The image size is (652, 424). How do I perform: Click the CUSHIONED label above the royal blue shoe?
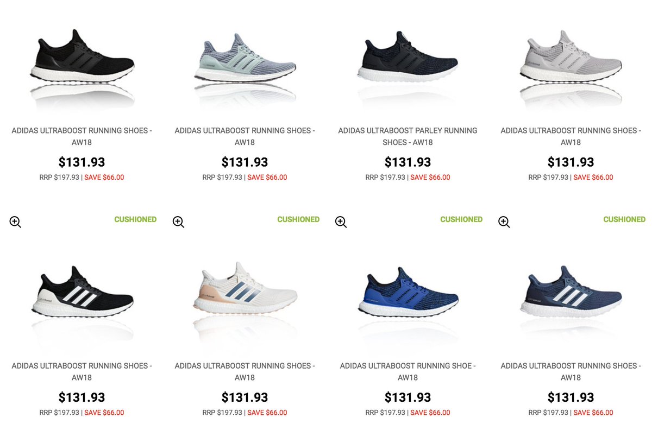[461, 219]
